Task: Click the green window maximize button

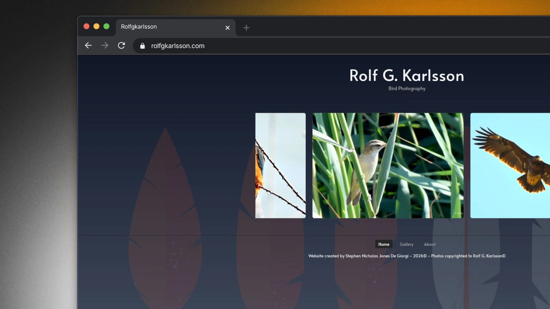Action: click(x=107, y=26)
